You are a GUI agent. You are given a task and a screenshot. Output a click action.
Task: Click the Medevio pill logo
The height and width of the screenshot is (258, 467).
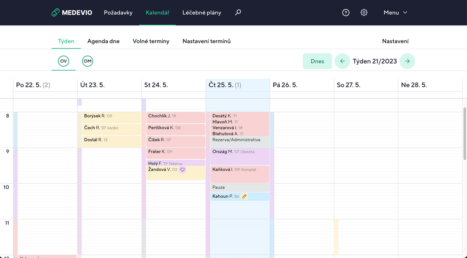pyautogui.click(x=55, y=12)
